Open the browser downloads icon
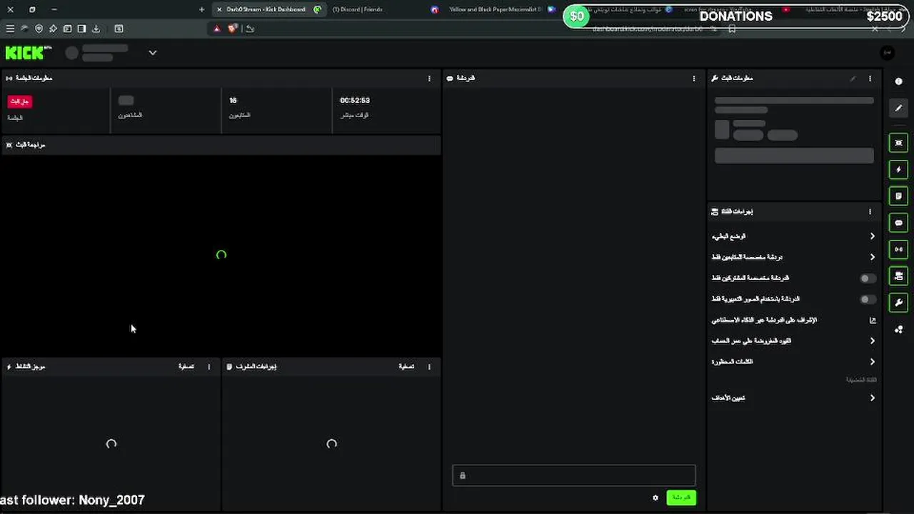This screenshot has width=914, height=514. 96,29
